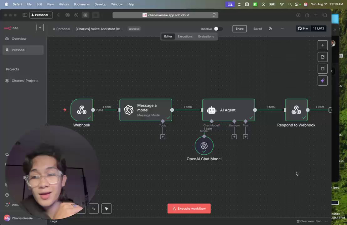Add Memory sub-node to AI Agent
Image resolution: width=347 pixels, height=225 pixels.
click(234, 137)
